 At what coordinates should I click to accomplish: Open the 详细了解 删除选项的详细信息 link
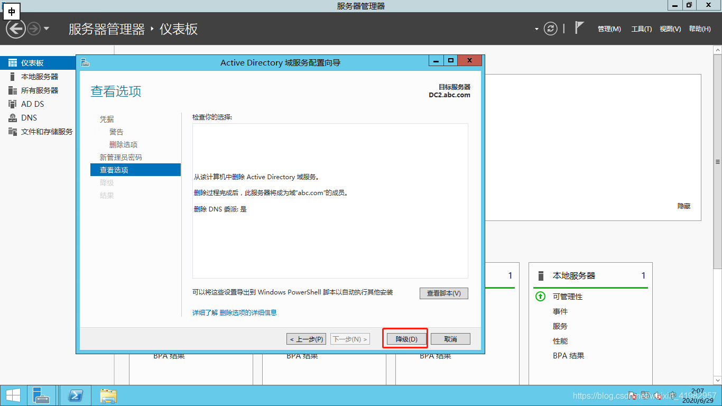(x=235, y=312)
